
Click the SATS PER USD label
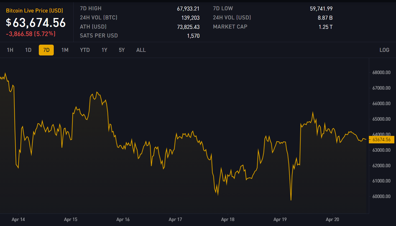pyautogui.click(x=99, y=35)
